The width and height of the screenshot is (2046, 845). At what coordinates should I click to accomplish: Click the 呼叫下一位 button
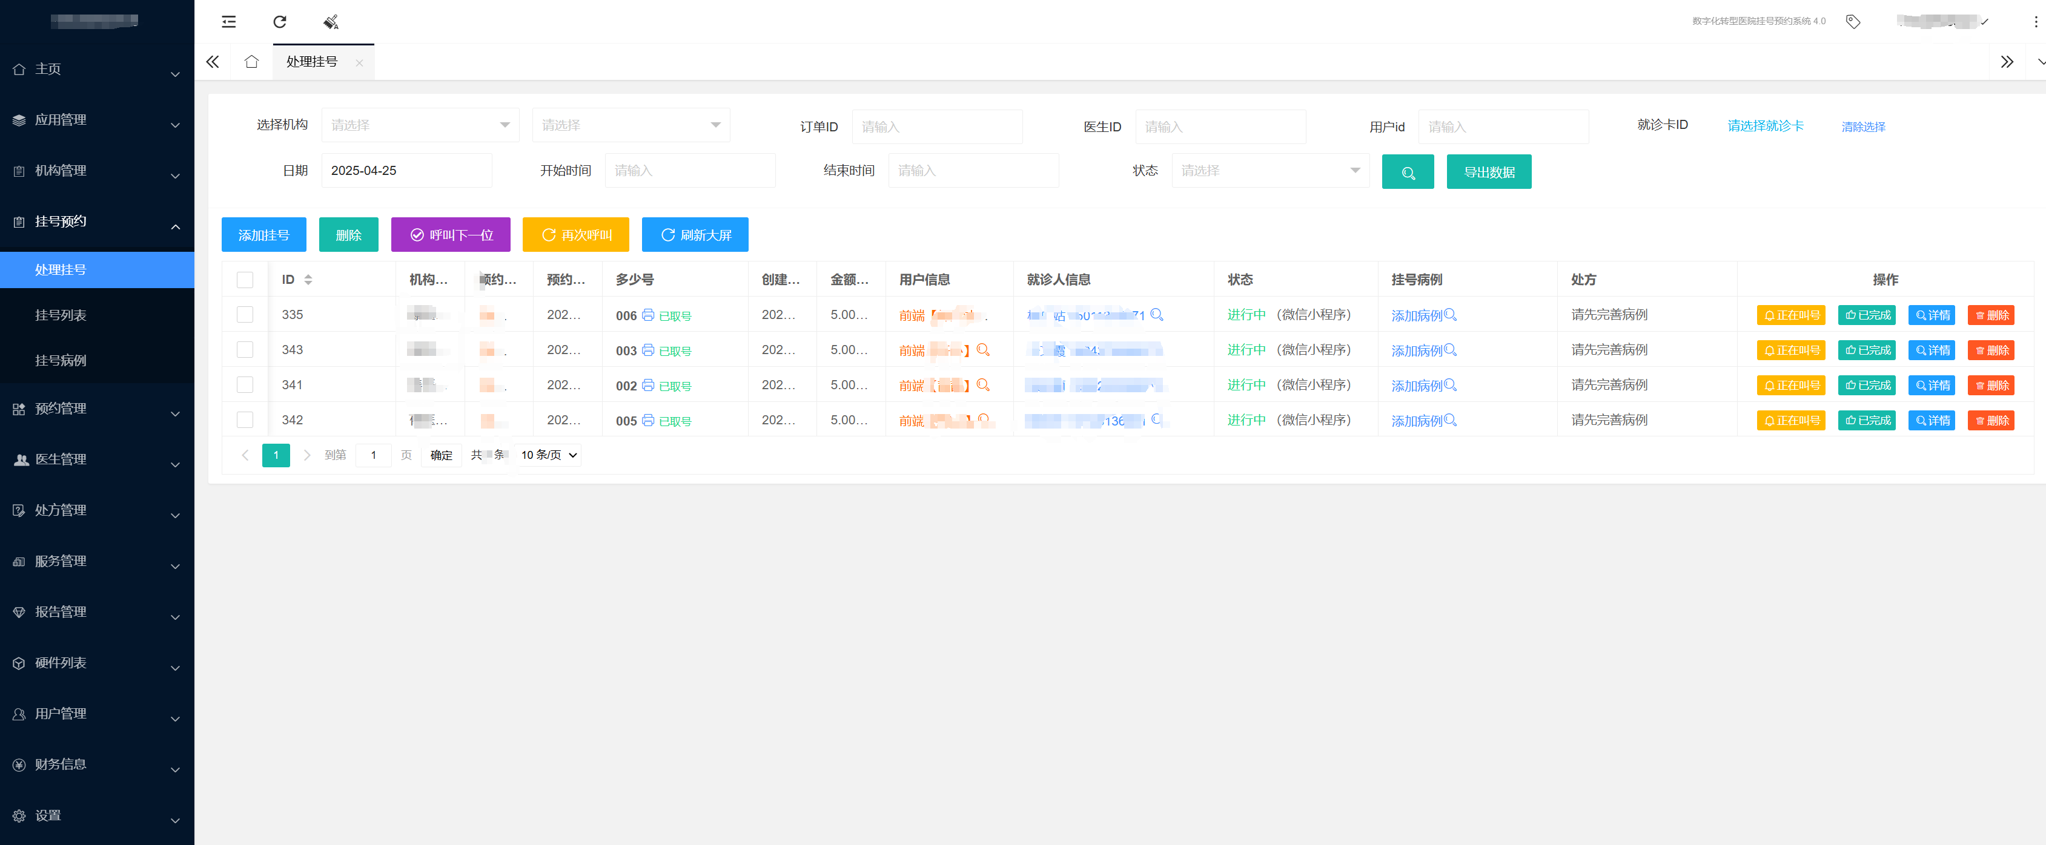[x=451, y=235]
